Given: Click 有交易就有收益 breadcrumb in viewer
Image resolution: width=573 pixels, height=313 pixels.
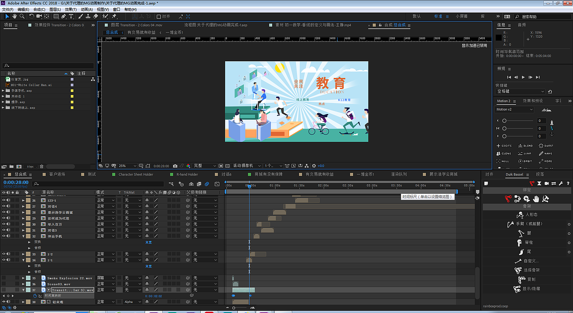Looking at the screenshot, I should (141, 32).
